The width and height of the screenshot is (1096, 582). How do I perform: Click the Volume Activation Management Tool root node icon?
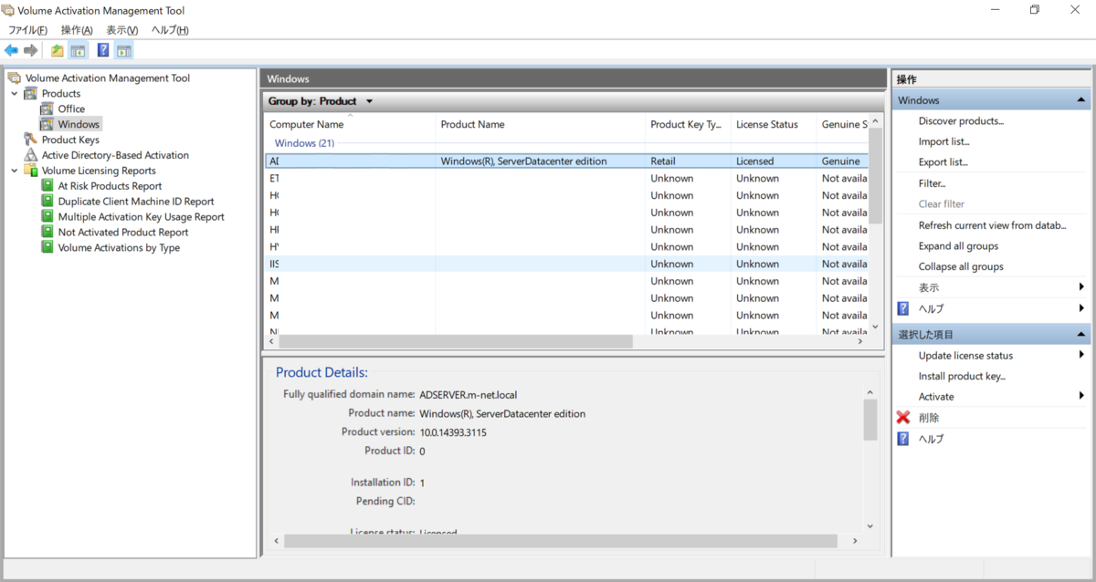coord(15,78)
